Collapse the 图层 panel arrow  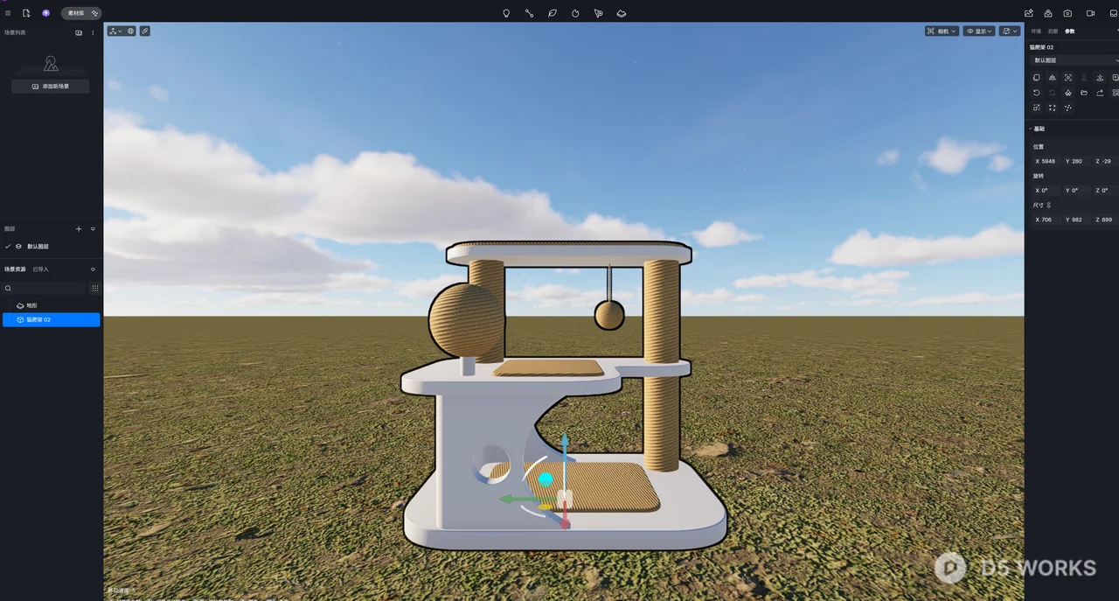pos(94,229)
